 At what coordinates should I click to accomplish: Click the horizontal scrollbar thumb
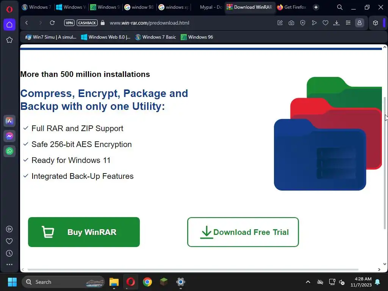(x=193, y=269)
